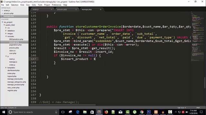Image resolution: width=206 pixels, height=115 pixels.
Task: Open the Help menu
Action: pos(65,5)
